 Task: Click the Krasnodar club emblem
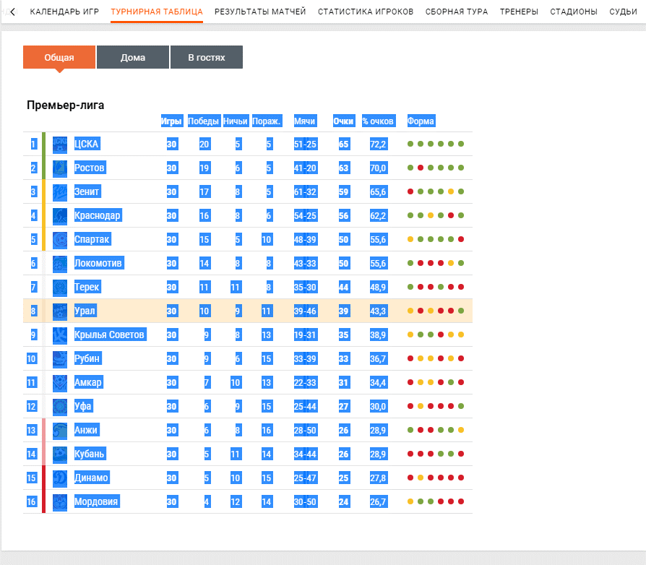click(60, 215)
